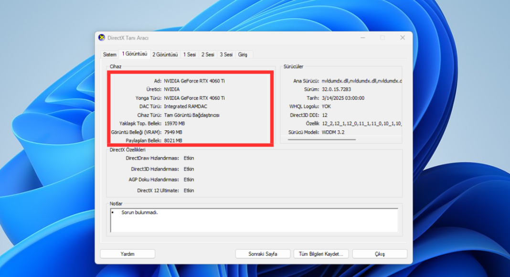Click the WHQL Logolu value YOK

(x=326, y=107)
